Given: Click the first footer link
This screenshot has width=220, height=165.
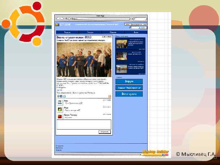Looking at the screenshot, I should point(59,146).
